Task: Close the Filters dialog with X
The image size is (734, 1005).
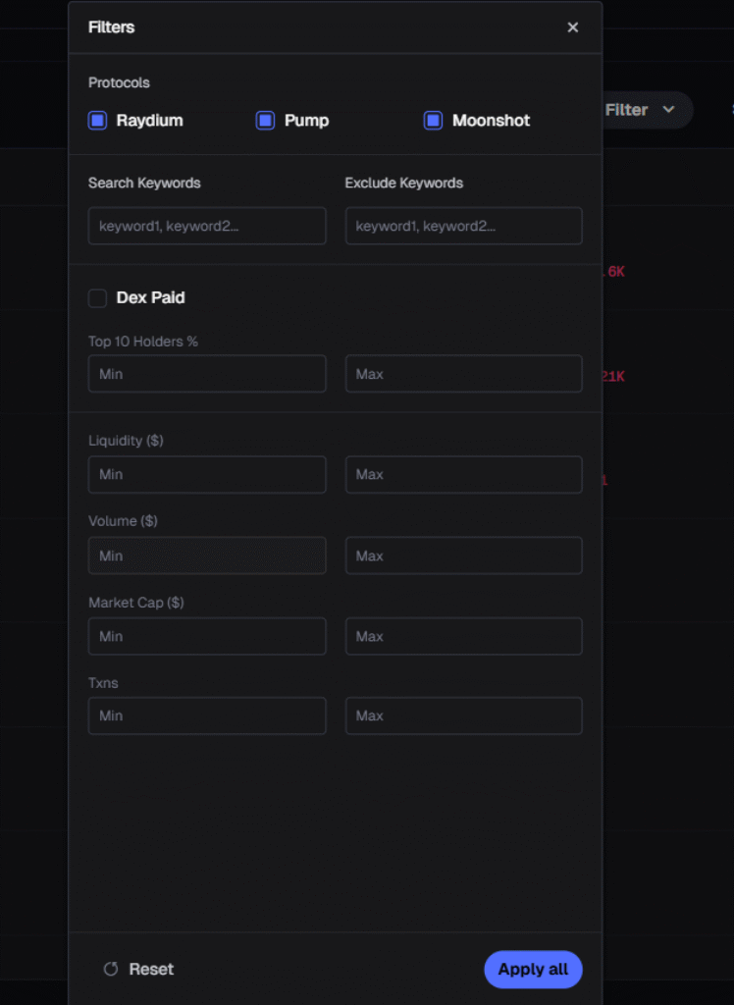Action: (x=573, y=27)
